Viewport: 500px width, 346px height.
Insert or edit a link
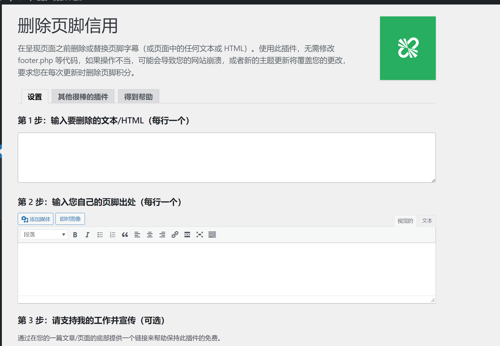point(175,235)
